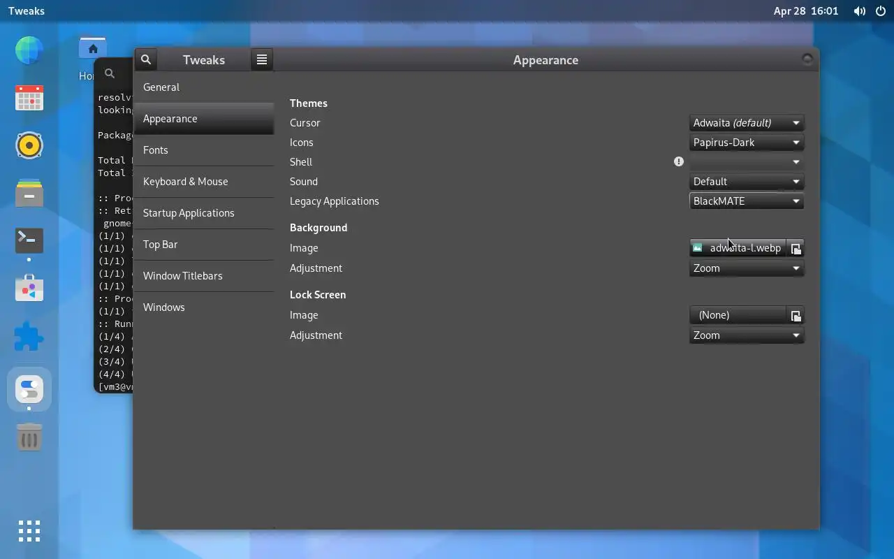This screenshot has height=559, width=894.
Task: Open Startup Applications page
Action: click(x=204, y=213)
